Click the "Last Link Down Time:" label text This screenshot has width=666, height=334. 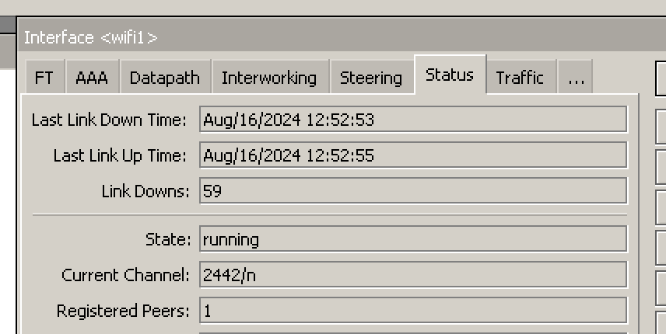(109, 120)
